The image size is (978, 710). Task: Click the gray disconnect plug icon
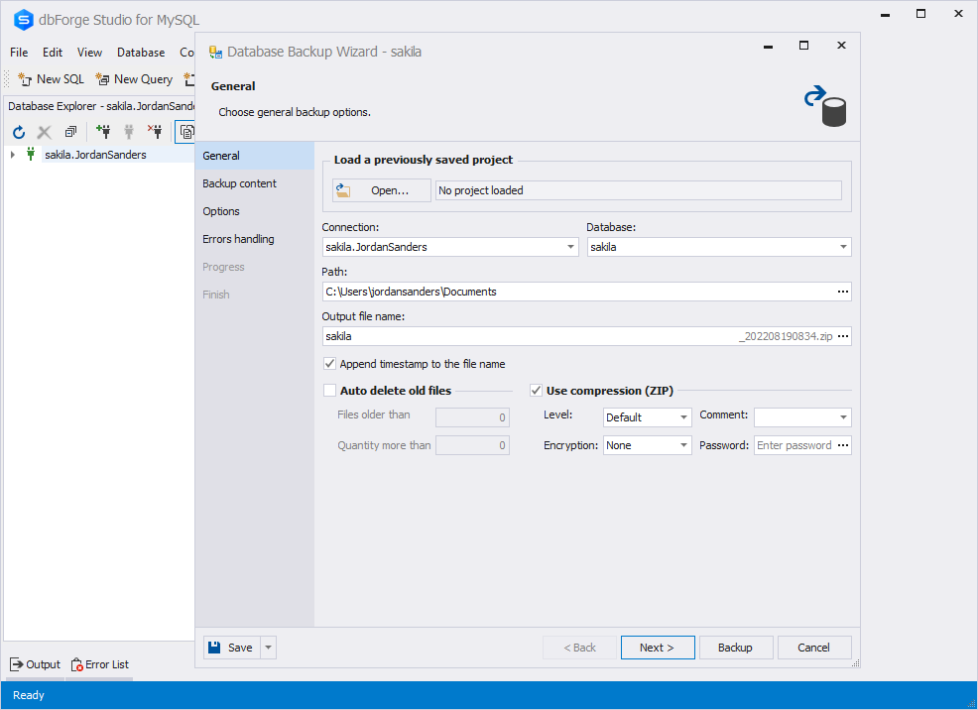tap(129, 132)
